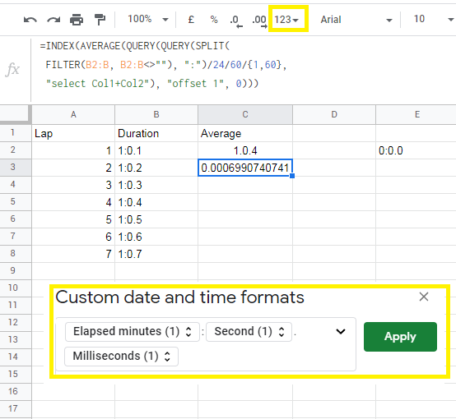Expand the format options chevron
The height and width of the screenshot is (419, 456).
point(341,331)
